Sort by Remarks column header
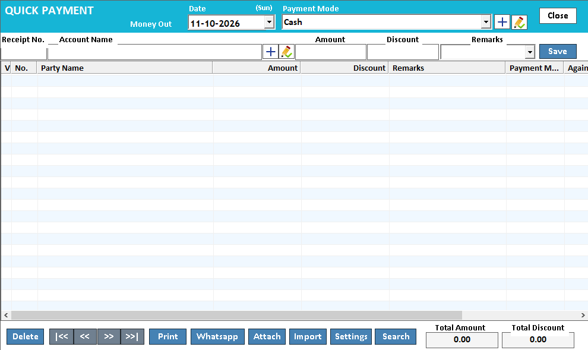 (x=447, y=68)
